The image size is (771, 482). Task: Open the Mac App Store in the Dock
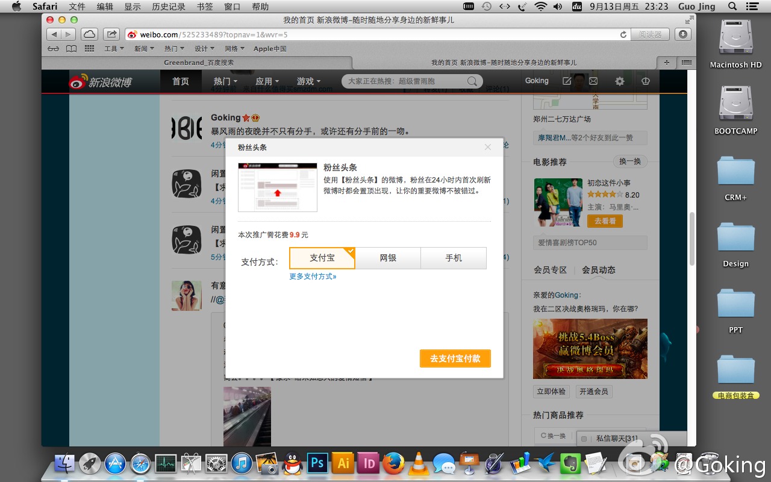pos(115,463)
